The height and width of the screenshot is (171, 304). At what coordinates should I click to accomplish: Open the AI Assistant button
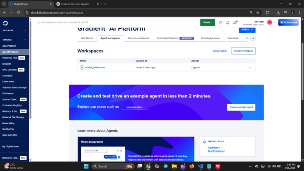[288, 22]
